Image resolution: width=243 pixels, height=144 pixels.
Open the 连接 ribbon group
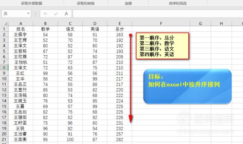[128, 3]
